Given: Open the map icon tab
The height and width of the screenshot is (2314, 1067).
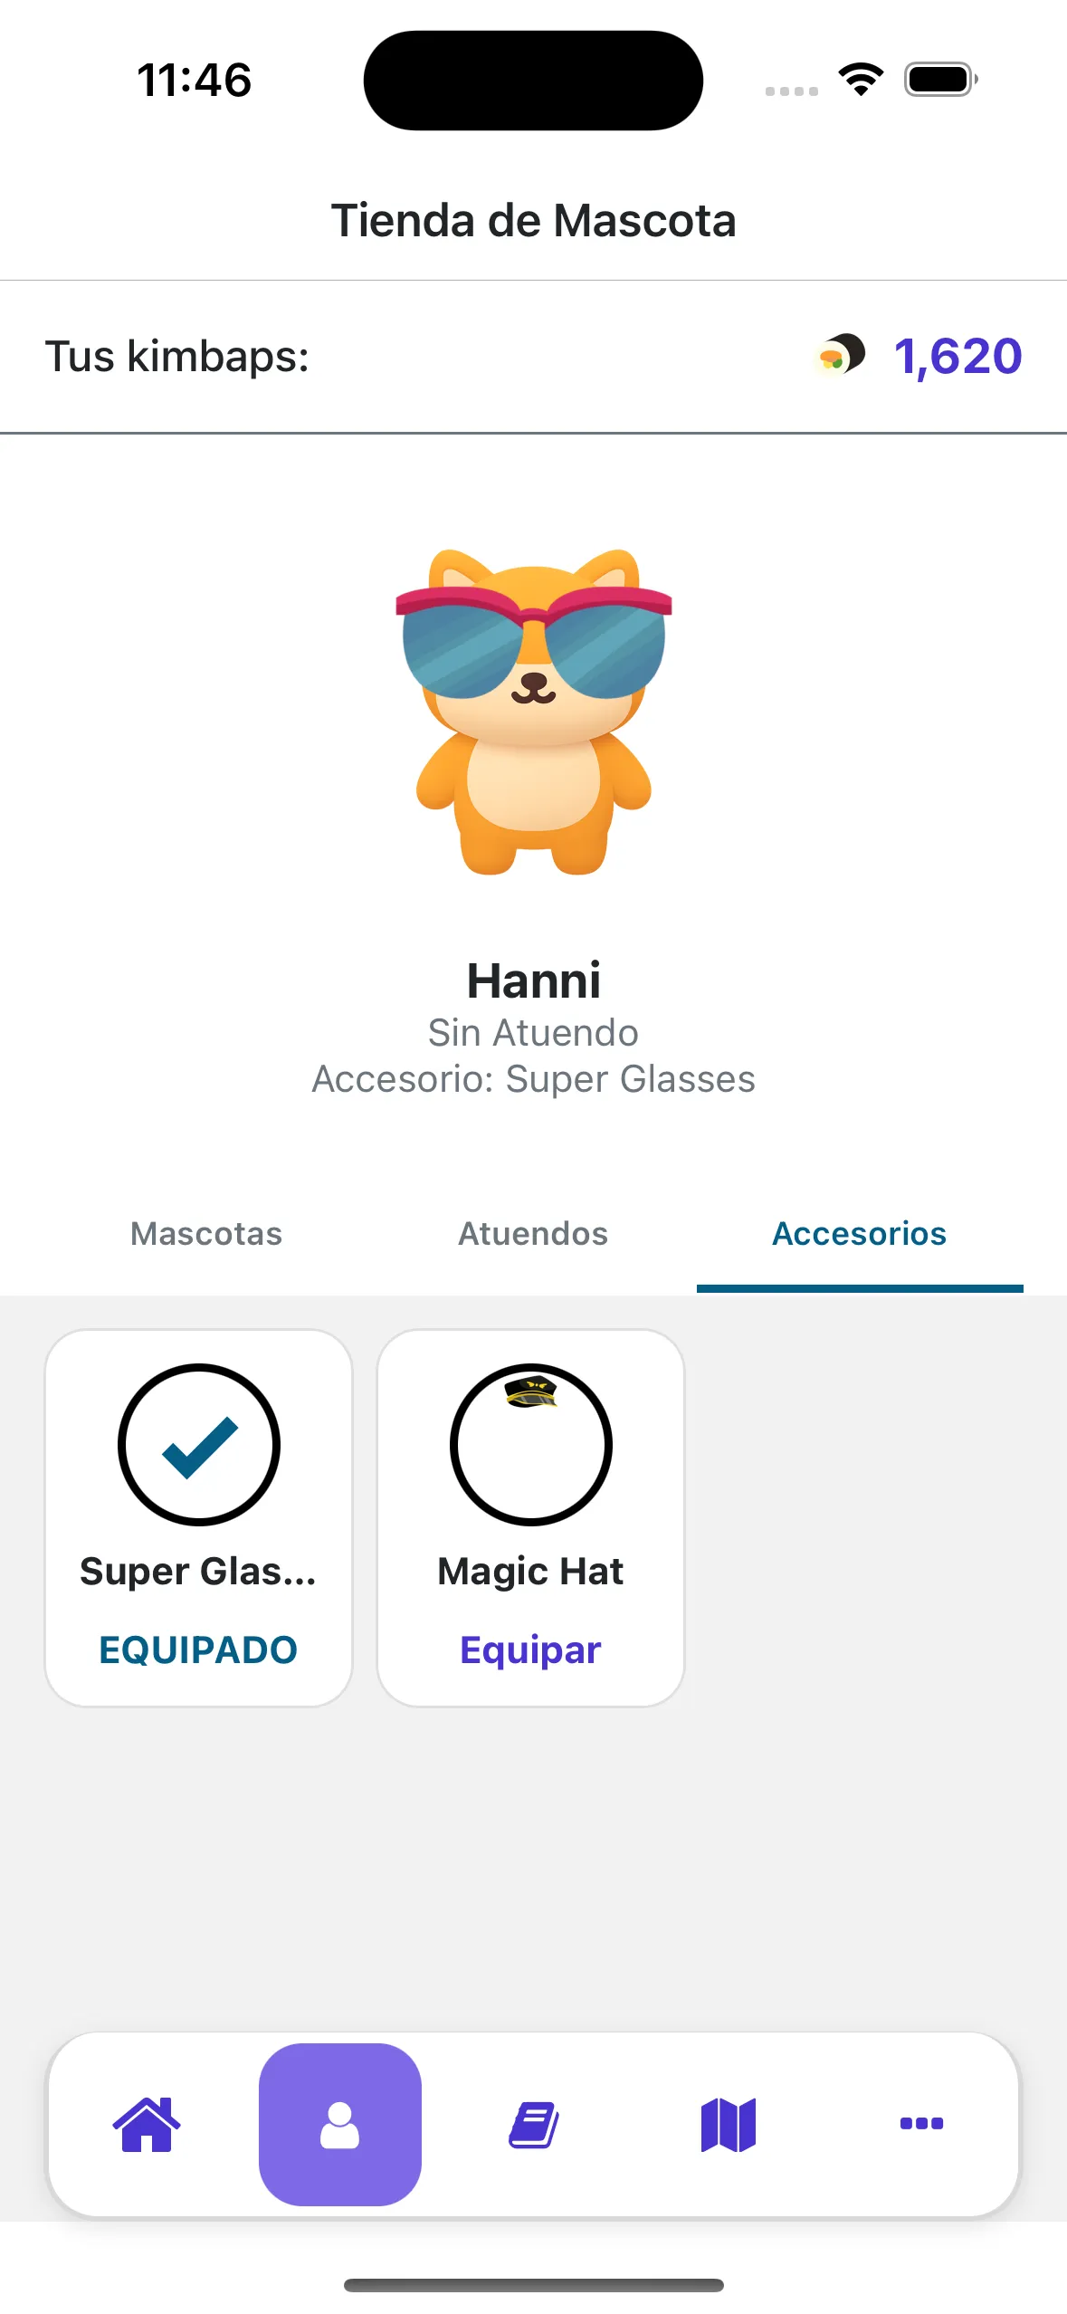Looking at the screenshot, I should 728,2123.
